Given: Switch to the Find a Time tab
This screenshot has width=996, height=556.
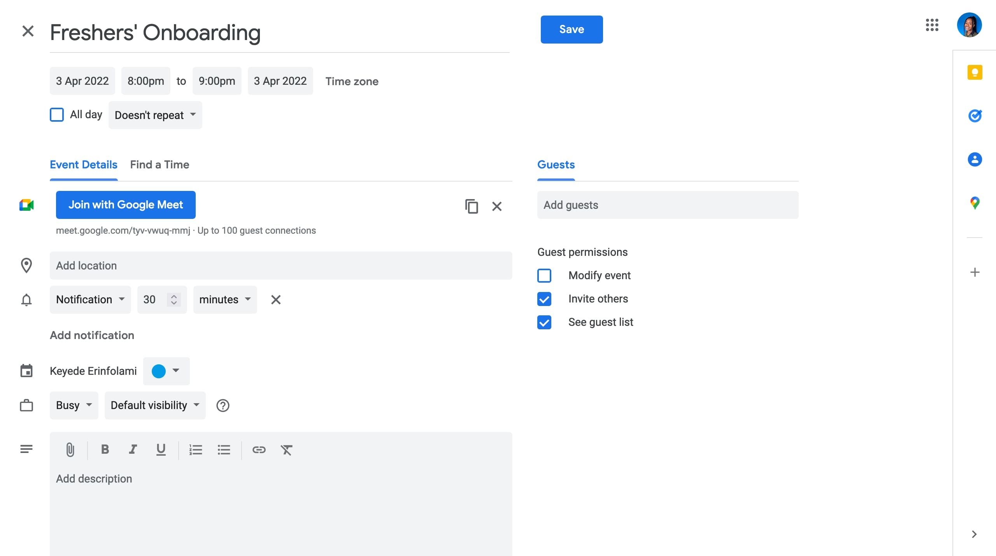Looking at the screenshot, I should pos(160,164).
